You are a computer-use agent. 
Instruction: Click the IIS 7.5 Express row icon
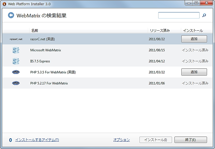point(16,61)
